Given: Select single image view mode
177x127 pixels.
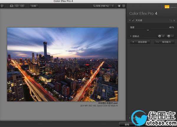Looking at the screenshot, I should coord(12,6).
